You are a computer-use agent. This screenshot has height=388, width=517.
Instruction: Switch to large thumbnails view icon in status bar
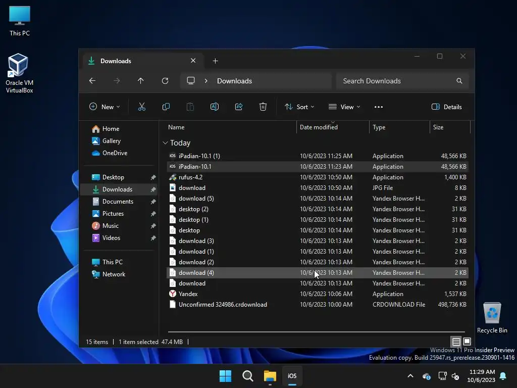(x=467, y=342)
